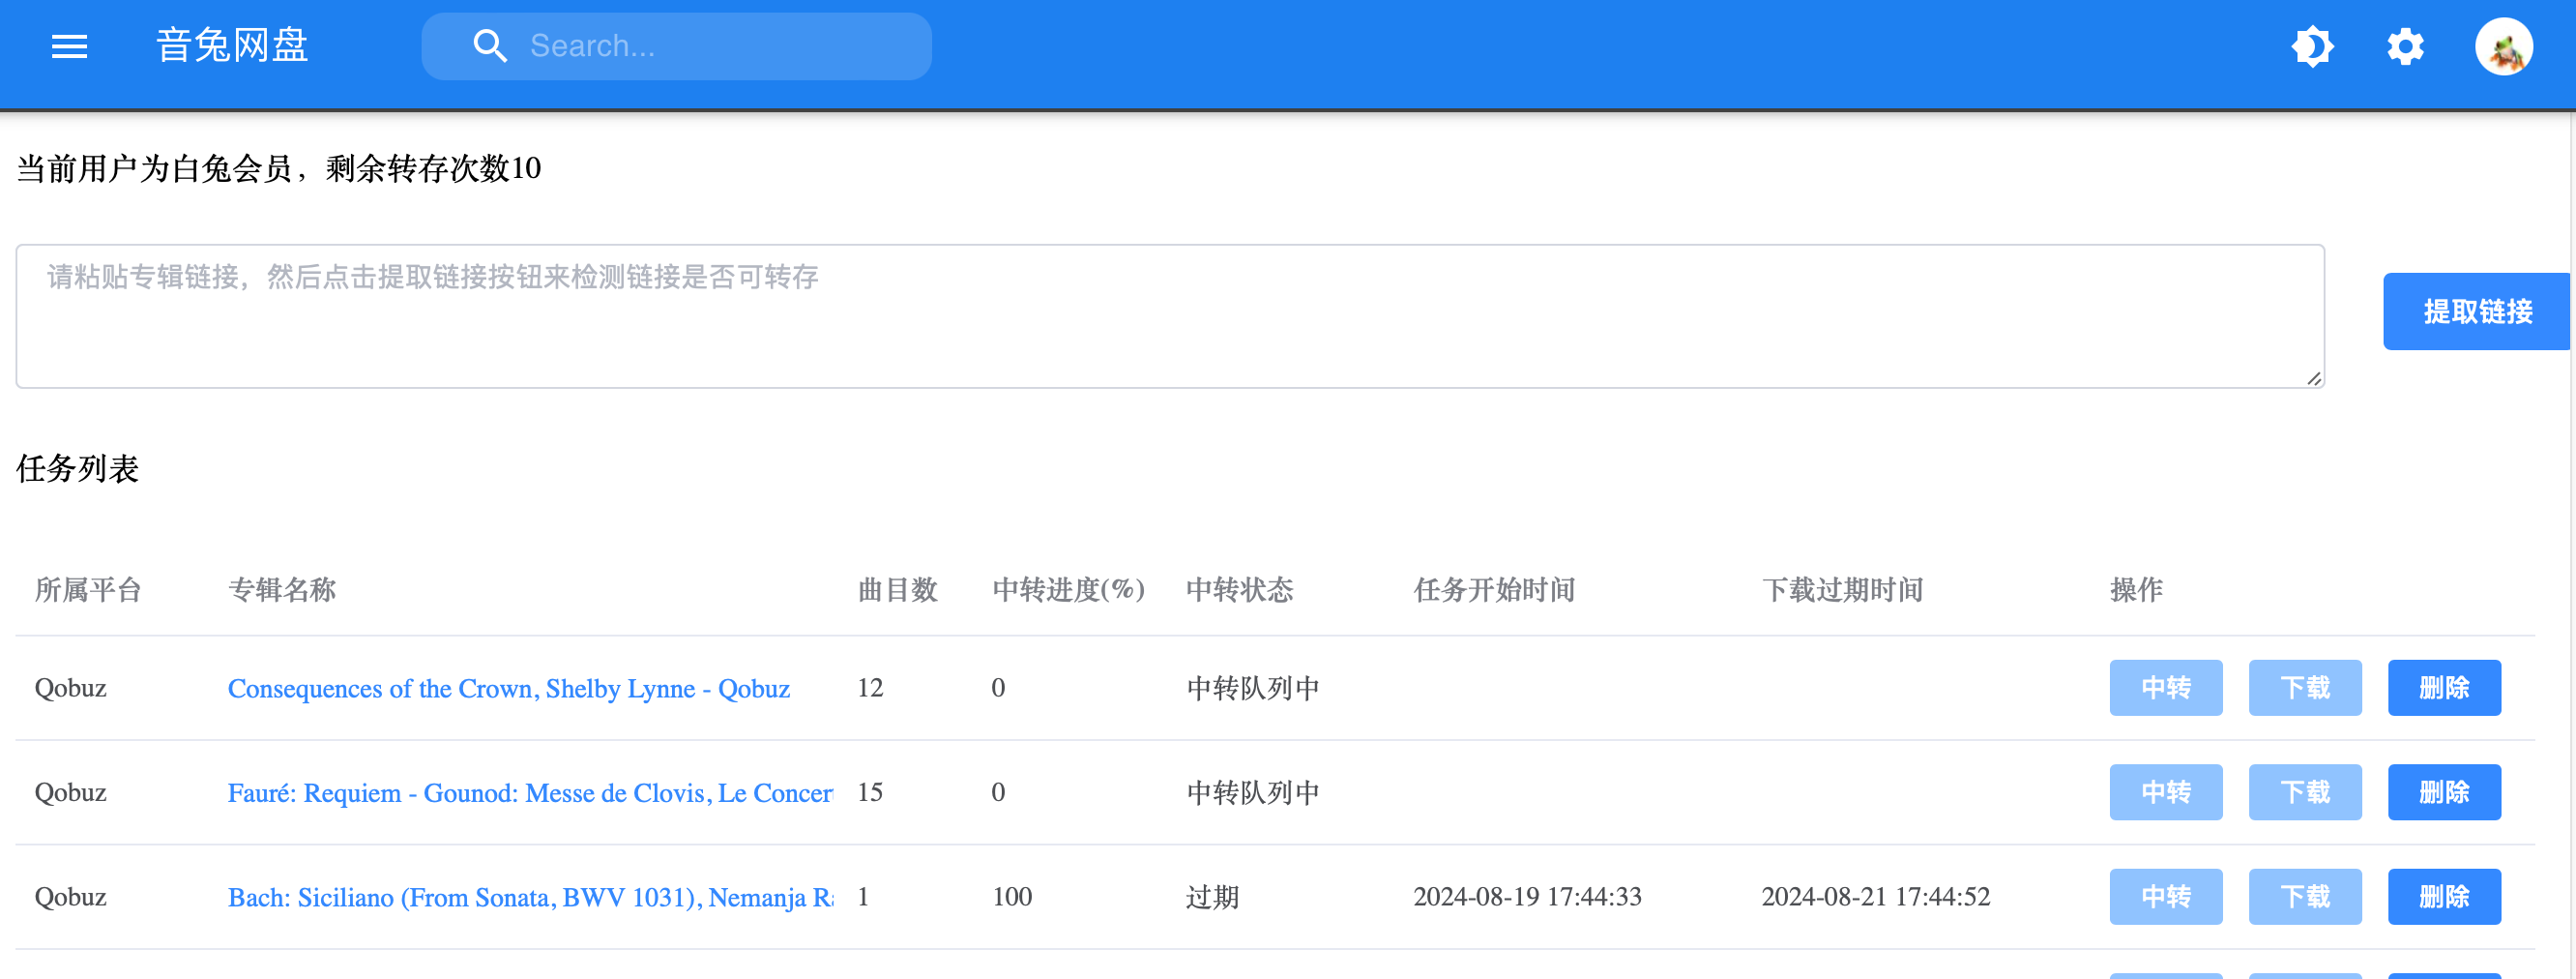Click the 曲目数 column header

(898, 590)
